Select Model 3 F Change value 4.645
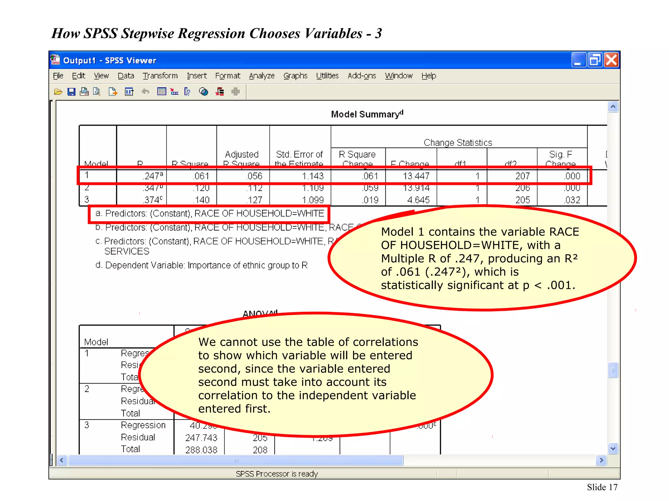 418,200
